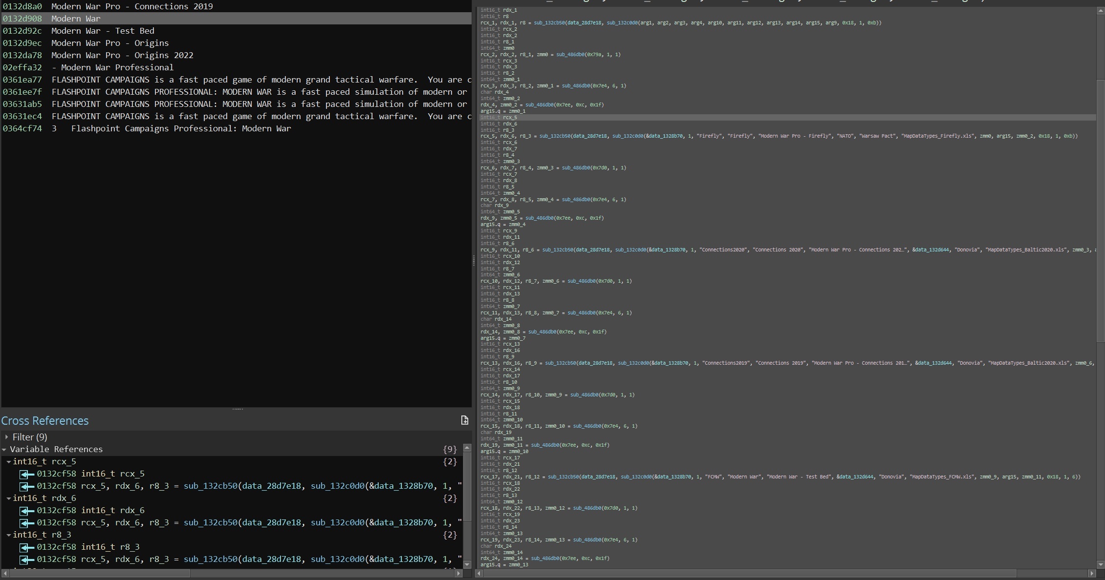Collapse the int16_t r8_3 reference group
The width and height of the screenshot is (1105, 580).
pyautogui.click(x=8, y=535)
